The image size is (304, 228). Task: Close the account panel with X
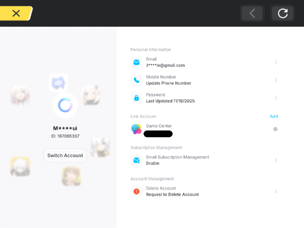click(16, 13)
